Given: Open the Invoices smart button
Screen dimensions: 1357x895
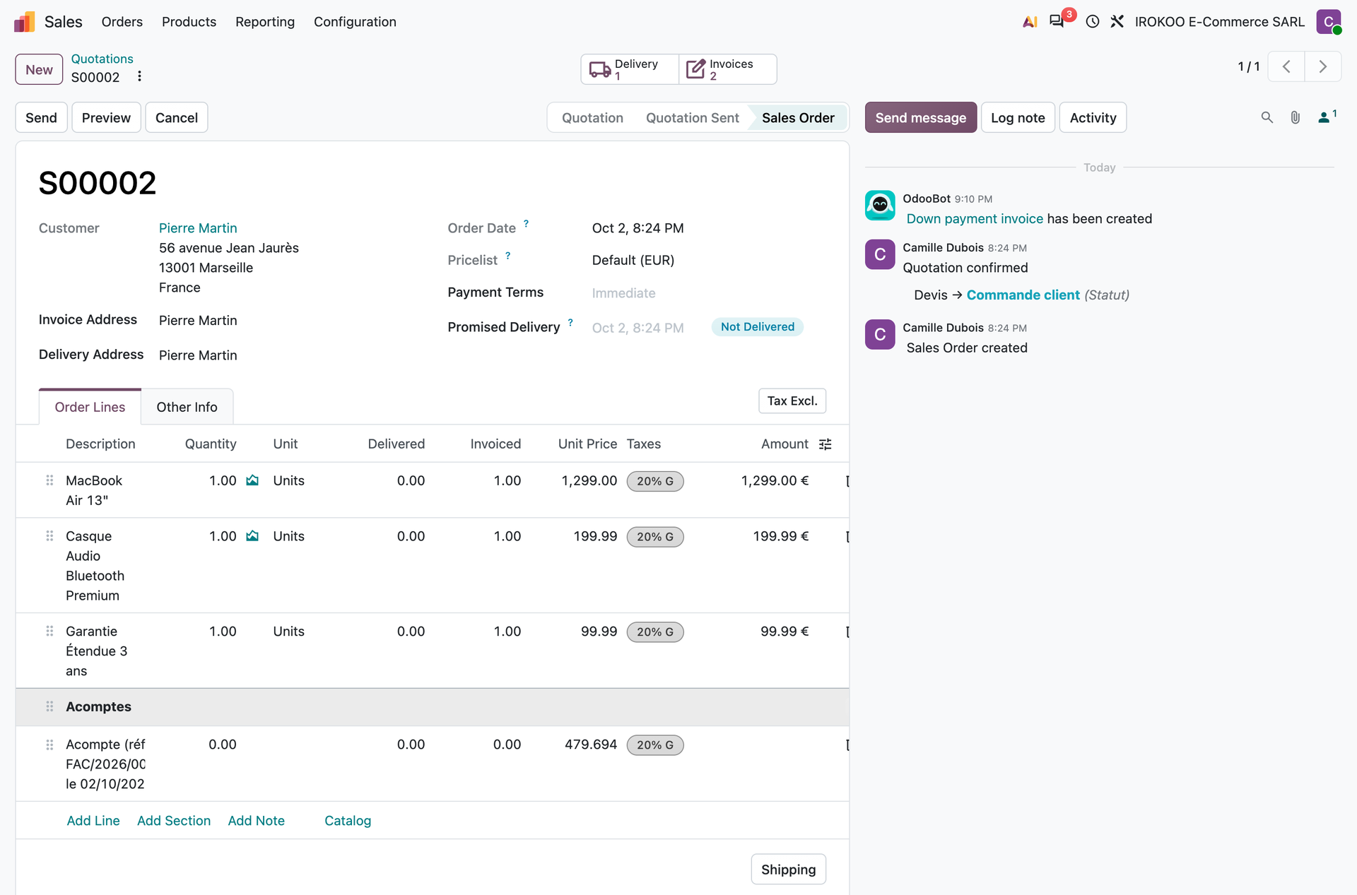Looking at the screenshot, I should click(728, 69).
